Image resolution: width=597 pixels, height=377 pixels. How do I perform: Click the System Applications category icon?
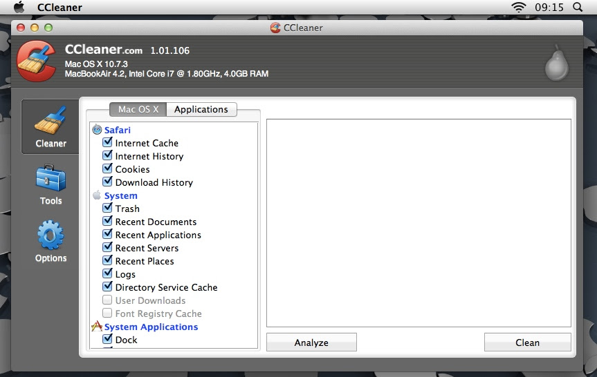coord(97,326)
